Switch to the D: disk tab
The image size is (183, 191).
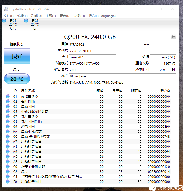(35, 25)
